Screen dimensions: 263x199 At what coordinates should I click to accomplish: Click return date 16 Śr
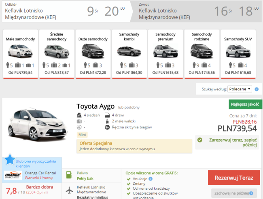tap(223, 11)
